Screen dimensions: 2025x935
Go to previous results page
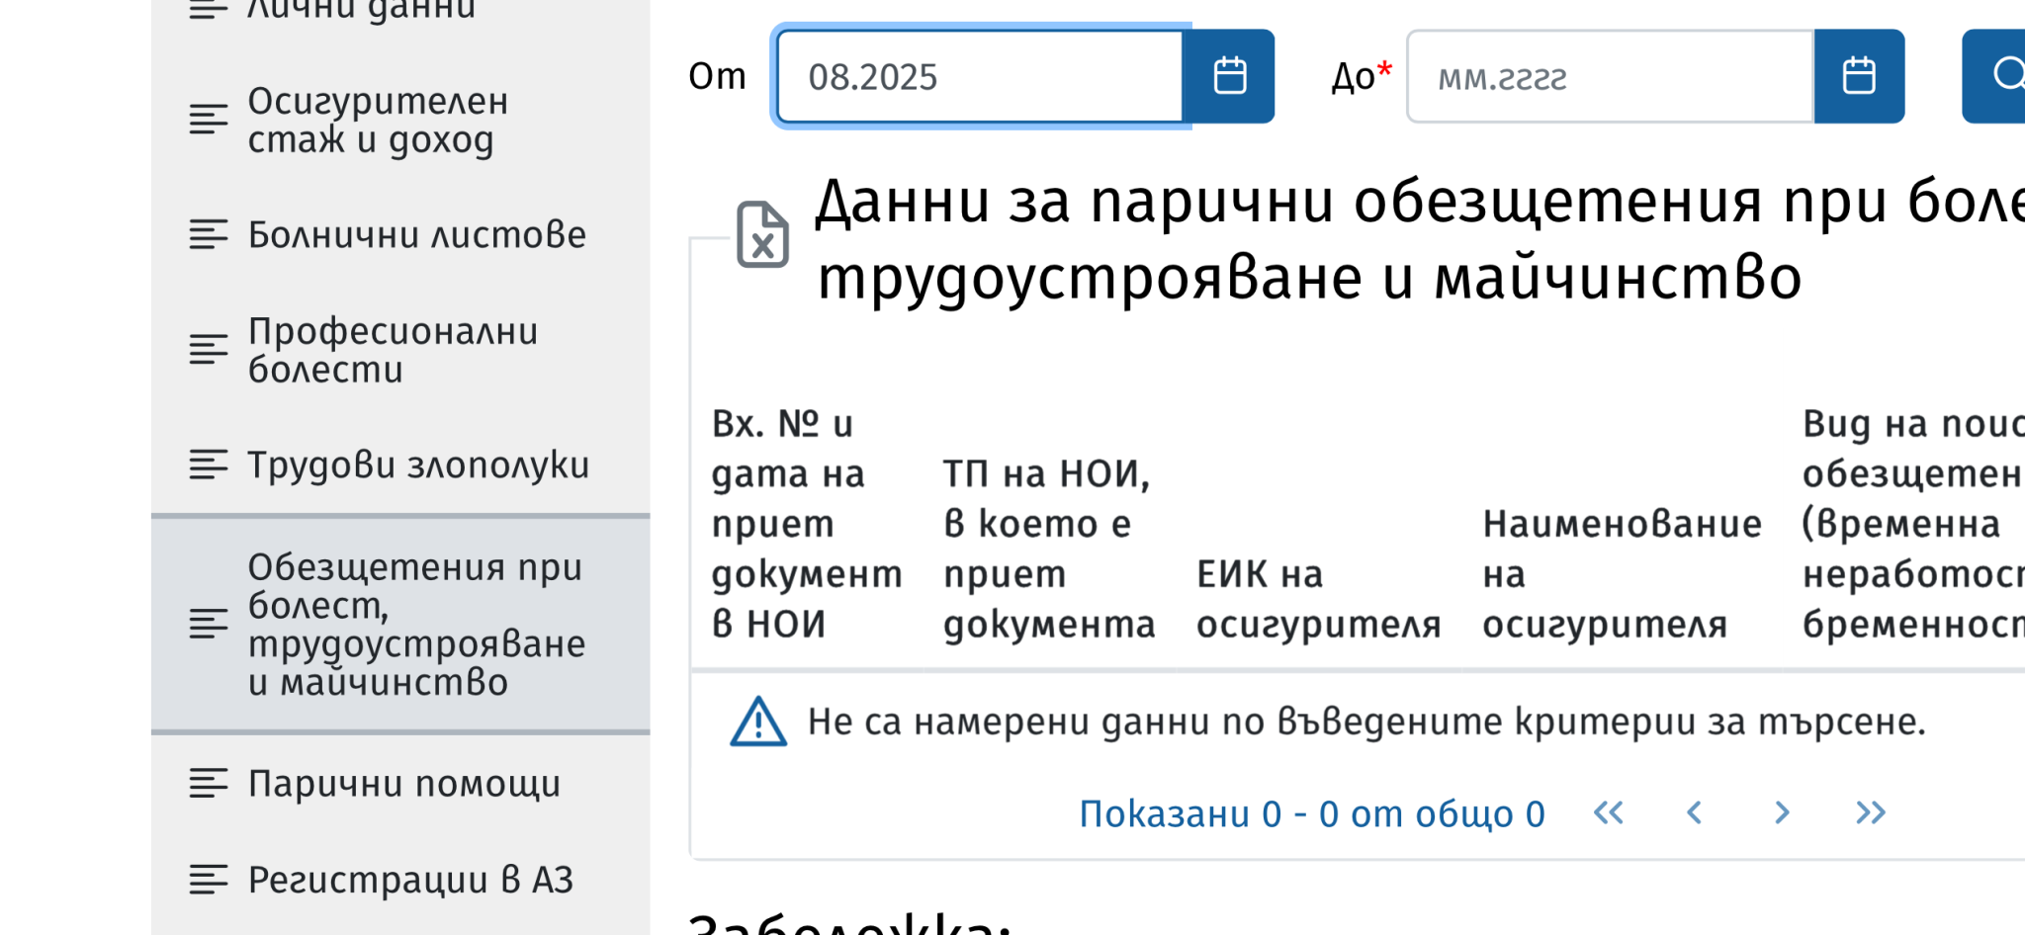click(x=1695, y=812)
